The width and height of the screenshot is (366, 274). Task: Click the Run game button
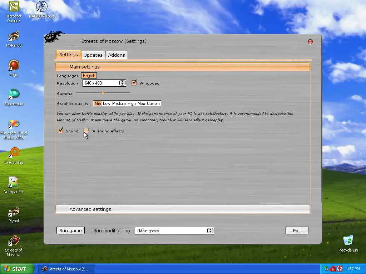click(x=70, y=231)
